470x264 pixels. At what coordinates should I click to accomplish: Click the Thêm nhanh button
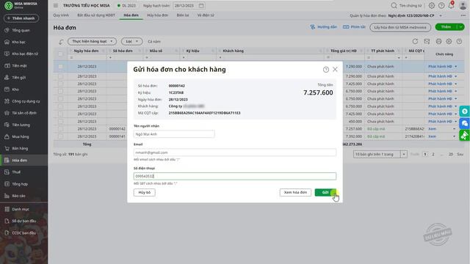point(21,18)
